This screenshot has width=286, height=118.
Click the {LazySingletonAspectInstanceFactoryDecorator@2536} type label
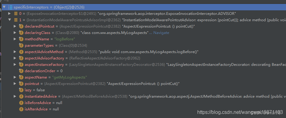(x=117, y=64)
